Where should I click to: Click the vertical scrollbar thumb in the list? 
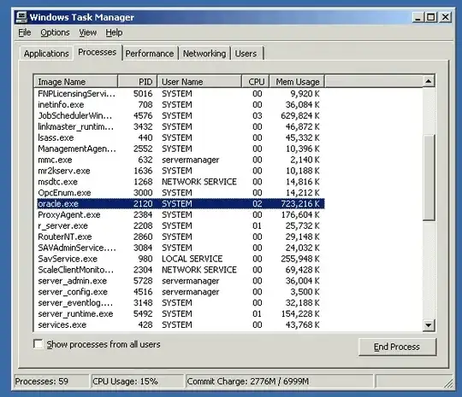[x=429, y=178]
